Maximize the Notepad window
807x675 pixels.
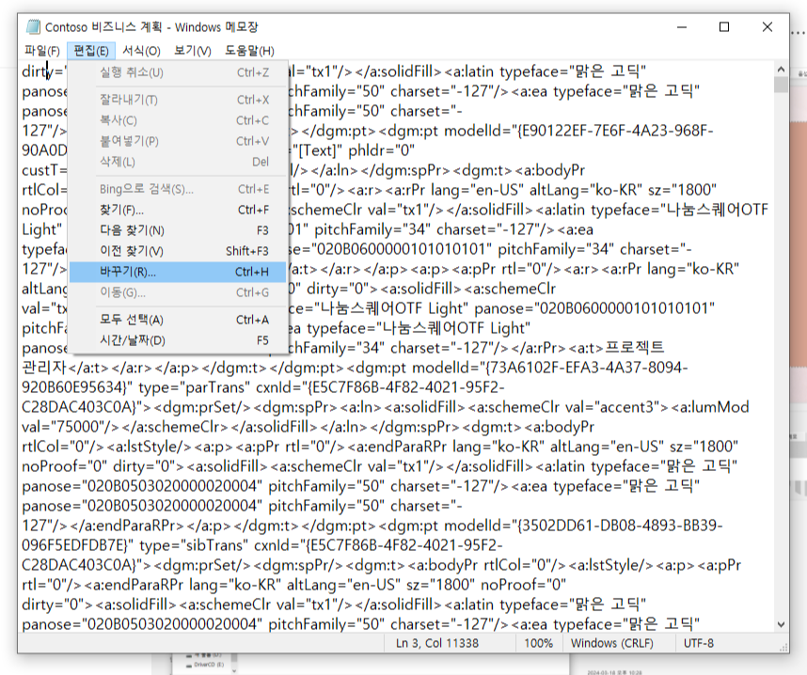pyautogui.click(x=724, y=26)
